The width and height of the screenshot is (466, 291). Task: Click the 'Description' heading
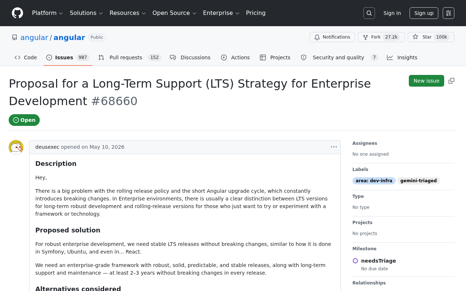click(x=56, y=164)
